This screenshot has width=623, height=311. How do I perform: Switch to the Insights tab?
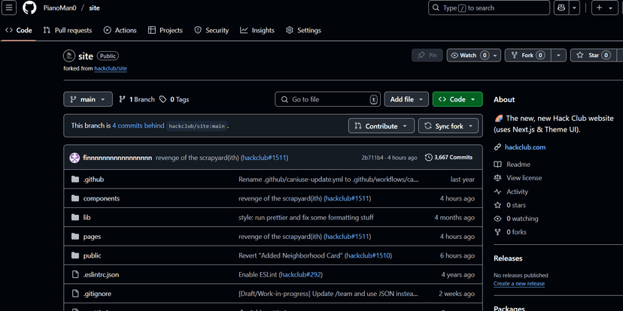(x=257, y=30)
